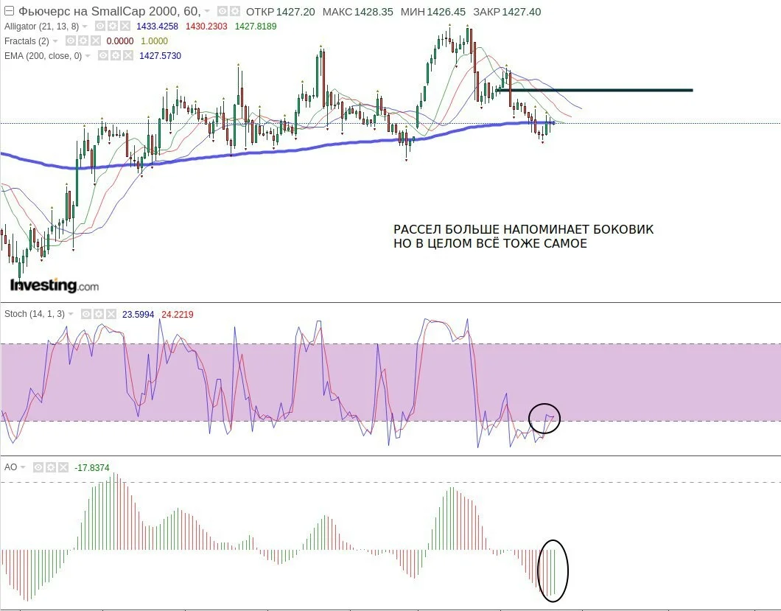Remove the Alligator indicator
The height and width of the screenshot is (611, 781).
tap(125, 27)
